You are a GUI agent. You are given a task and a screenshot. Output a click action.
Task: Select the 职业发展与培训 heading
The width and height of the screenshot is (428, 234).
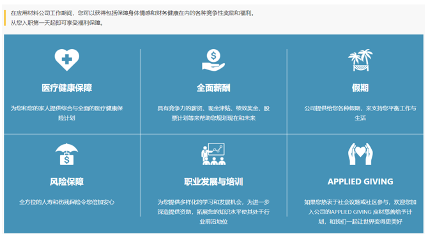coord(213,182)
